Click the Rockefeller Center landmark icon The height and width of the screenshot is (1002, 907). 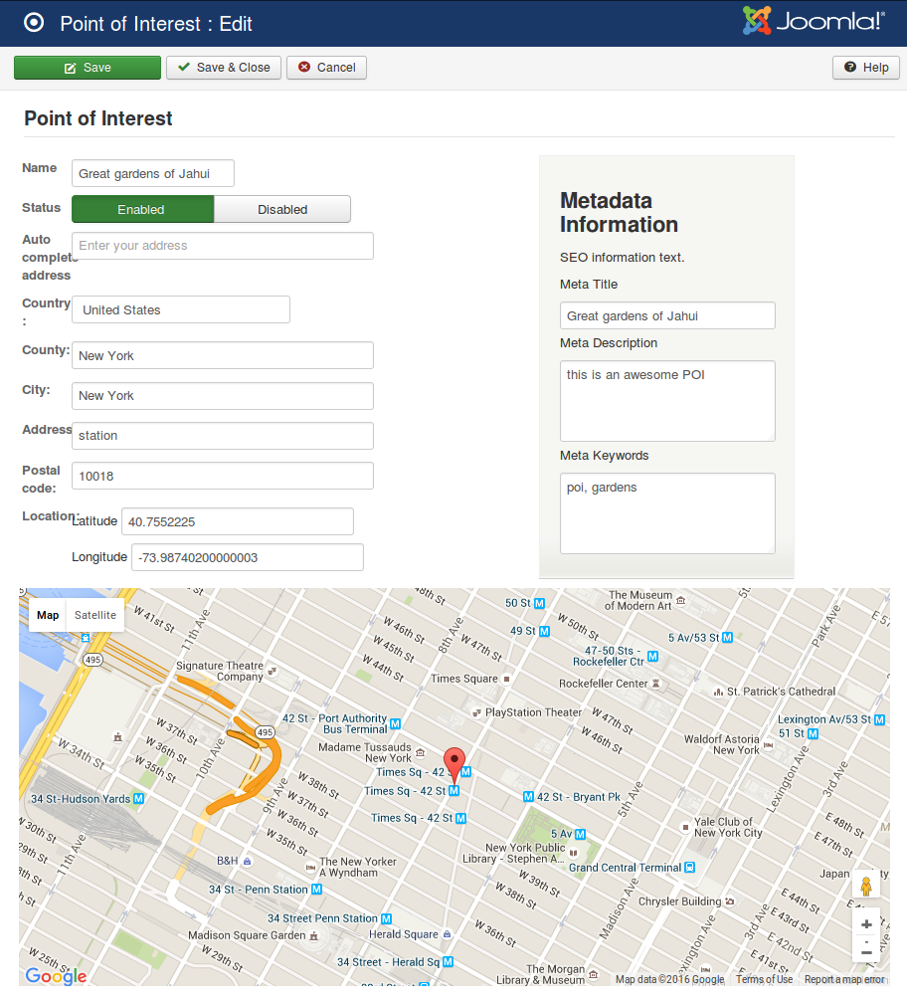tap(655, 684)
